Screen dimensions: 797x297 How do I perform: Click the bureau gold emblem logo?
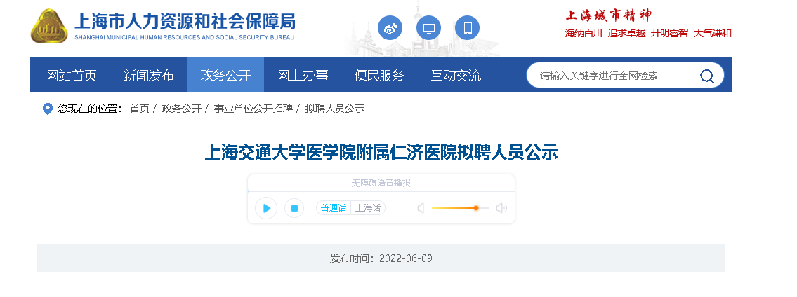coord(48,25)
